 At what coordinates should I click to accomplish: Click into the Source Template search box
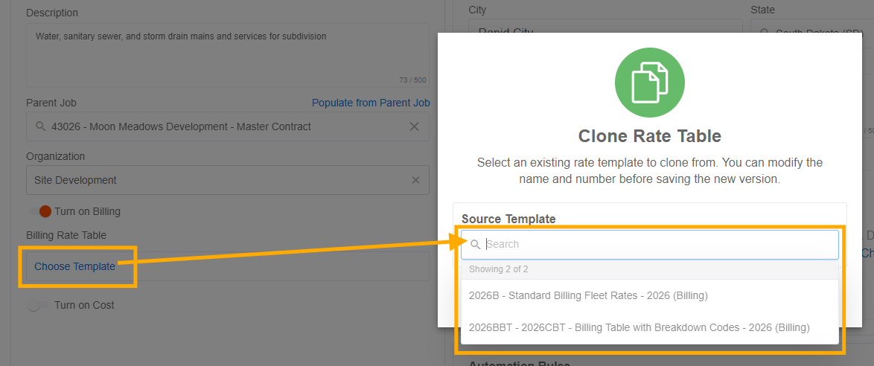click(649, 245)
